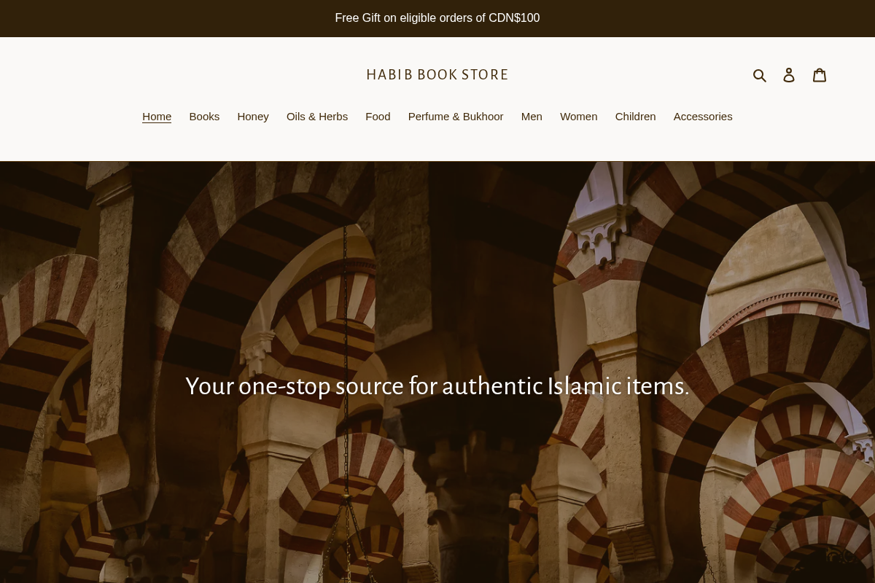Select Oils & Herbs from the navigation
This screenshot has width=875, height=583.
(x=317, y=117)
